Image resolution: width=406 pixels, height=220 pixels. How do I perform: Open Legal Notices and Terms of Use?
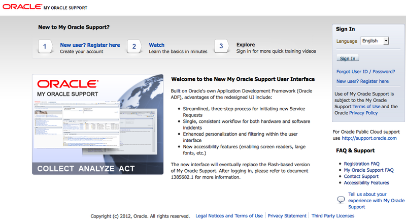tap(229, 215)
